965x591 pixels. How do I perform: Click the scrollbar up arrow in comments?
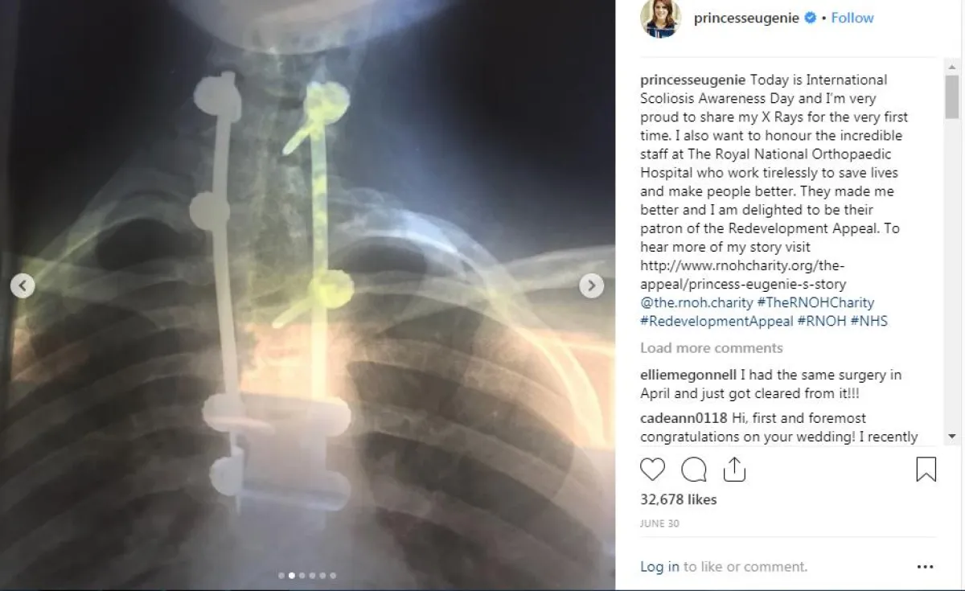tap(952, 68)
